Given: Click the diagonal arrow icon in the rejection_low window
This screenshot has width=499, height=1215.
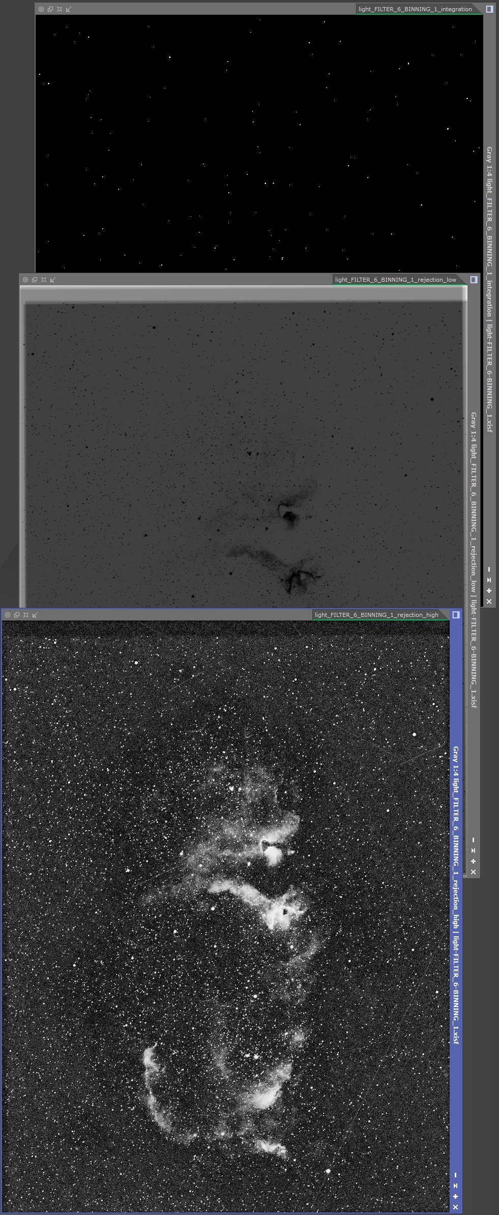Looking at the screenshot, I should click(53, 280).
